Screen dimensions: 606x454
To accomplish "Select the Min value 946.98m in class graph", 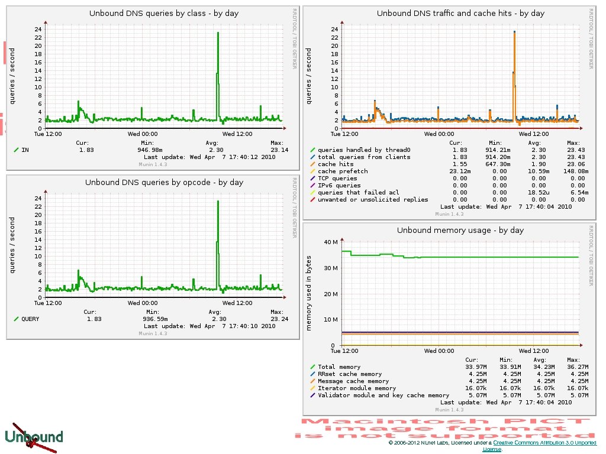I will [150, 150].
